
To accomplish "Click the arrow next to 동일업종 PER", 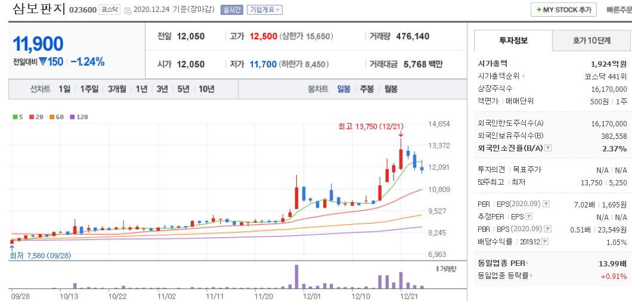I will 527,263.
